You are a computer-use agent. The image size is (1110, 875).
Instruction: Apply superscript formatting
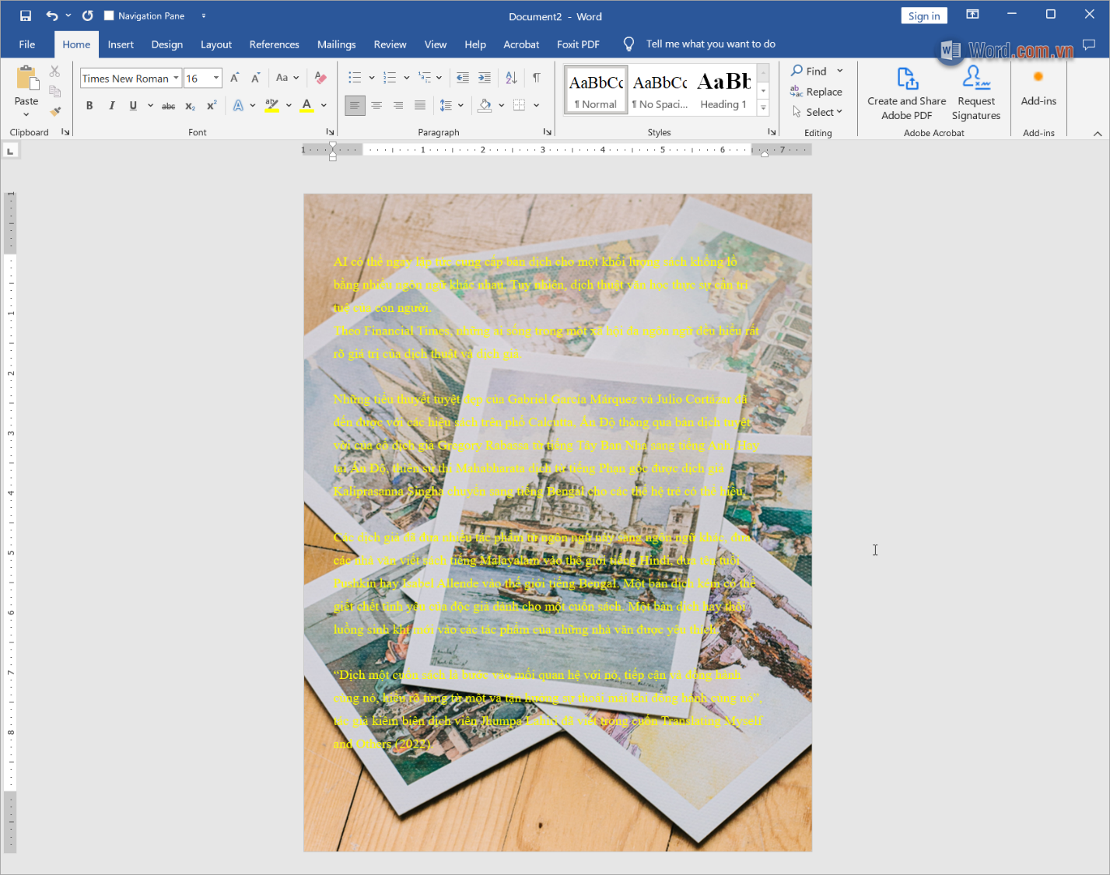tap(212, 106)
